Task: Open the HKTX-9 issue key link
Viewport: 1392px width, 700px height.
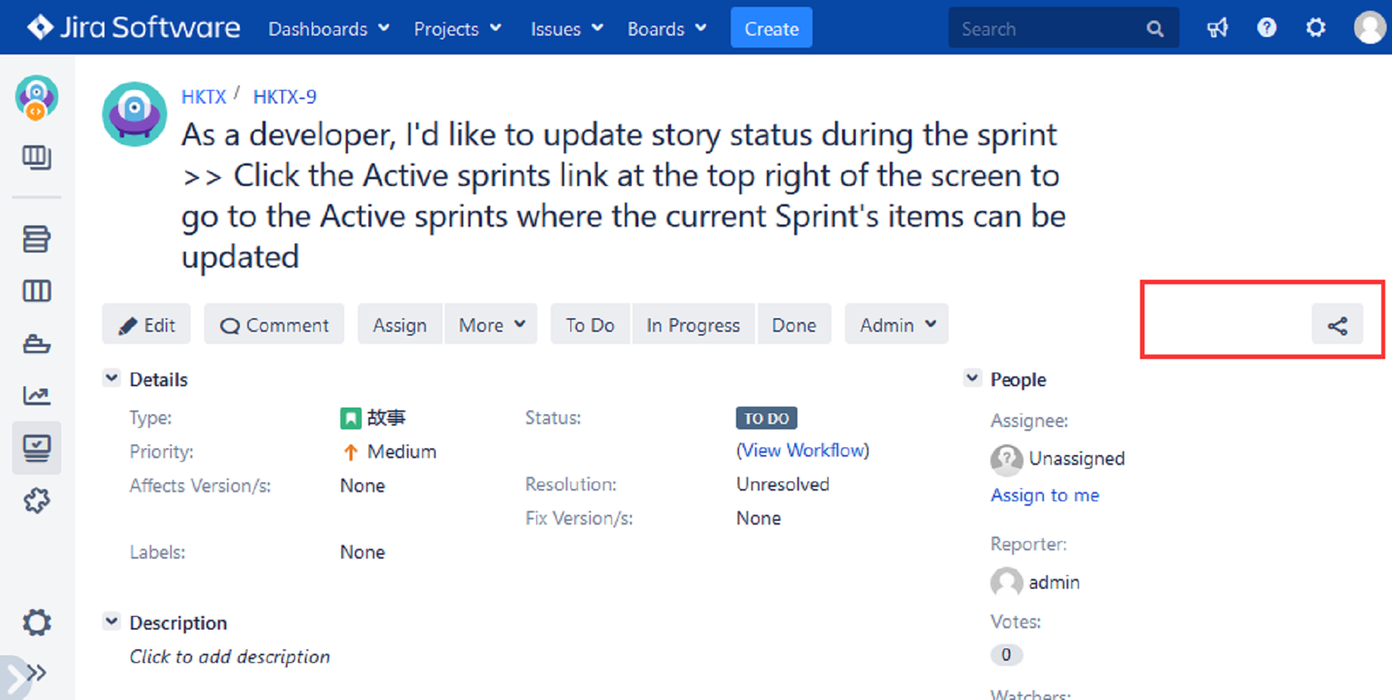Action: 285,97
